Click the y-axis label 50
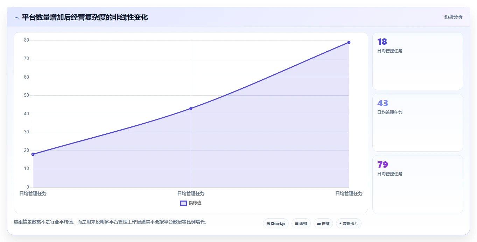The width and height of the screenshot is (477, 242). pos(27,95)
